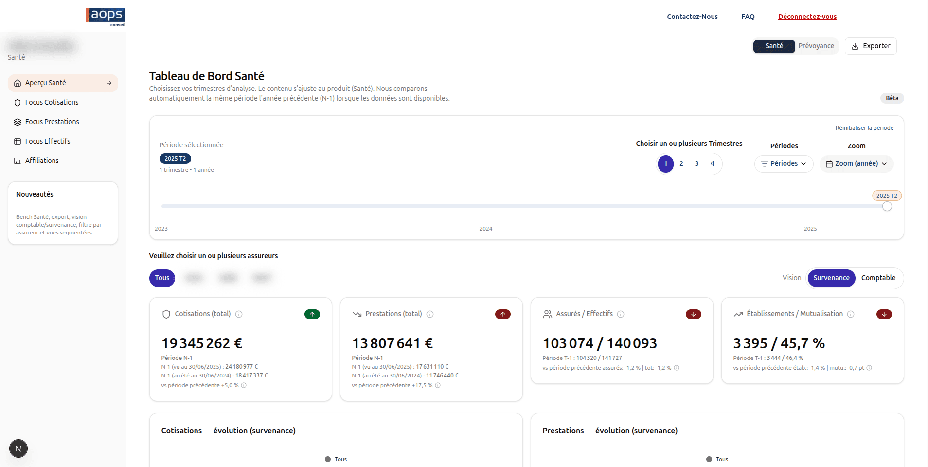Viewport: 928px width, 467px height.
Task: Expand the Zoom (année) dropdown
Action: pyautogui.click(x=856, y=164)
